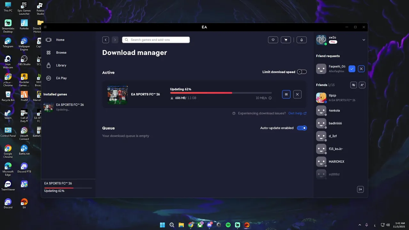The image size is (409, 230).
Task: Click the microphone icon in system tray
Action: 367,225
